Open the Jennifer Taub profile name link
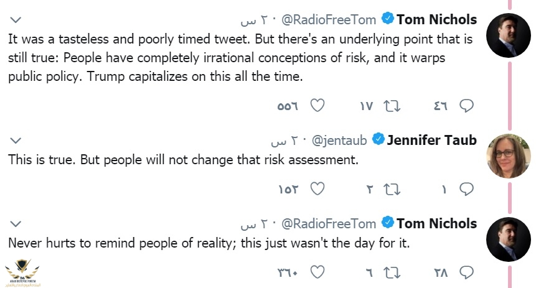This screenshot has width=536, height=288. click(431, 140)
